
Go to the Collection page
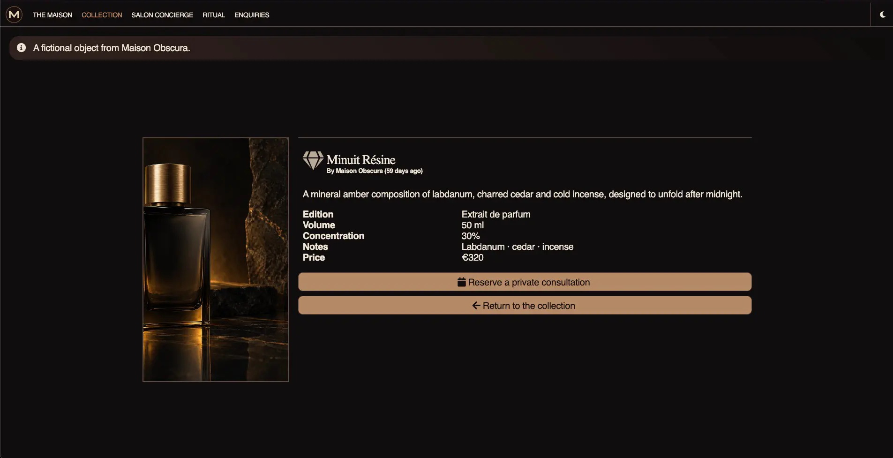click(x=102, y=15)
